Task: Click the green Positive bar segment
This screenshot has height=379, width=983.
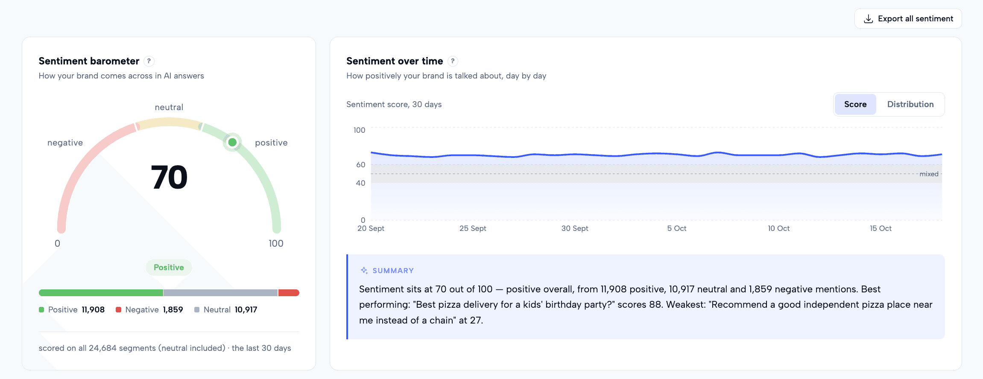Action: click(x=101, y=293)
